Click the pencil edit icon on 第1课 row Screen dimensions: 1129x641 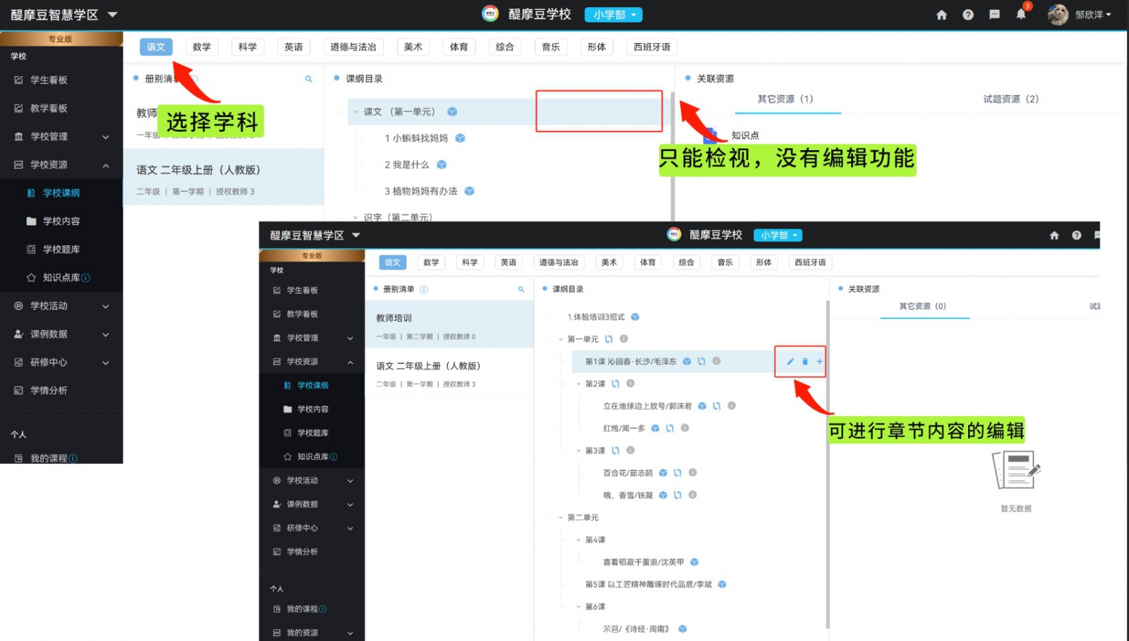point(790,362)
